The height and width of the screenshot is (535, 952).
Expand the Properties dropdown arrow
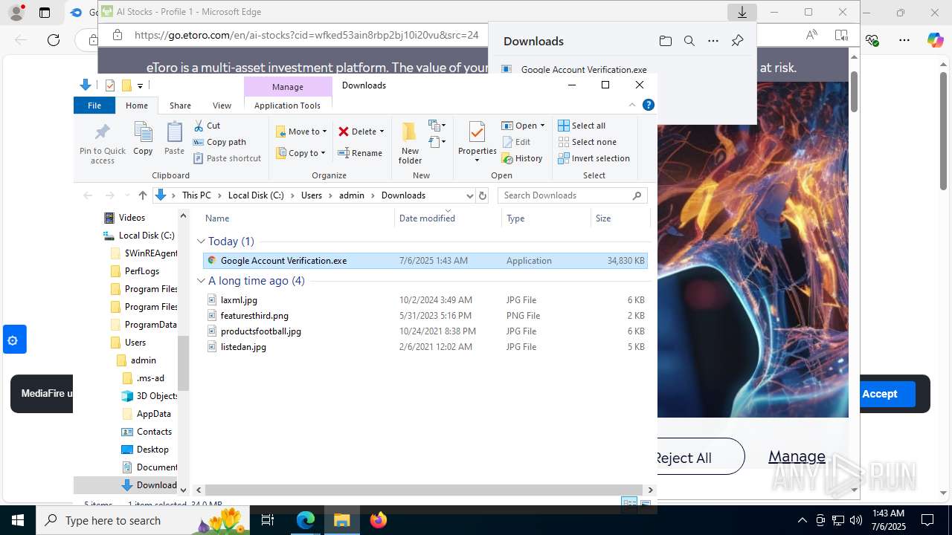pyautogui.click(x=477, y=160)
